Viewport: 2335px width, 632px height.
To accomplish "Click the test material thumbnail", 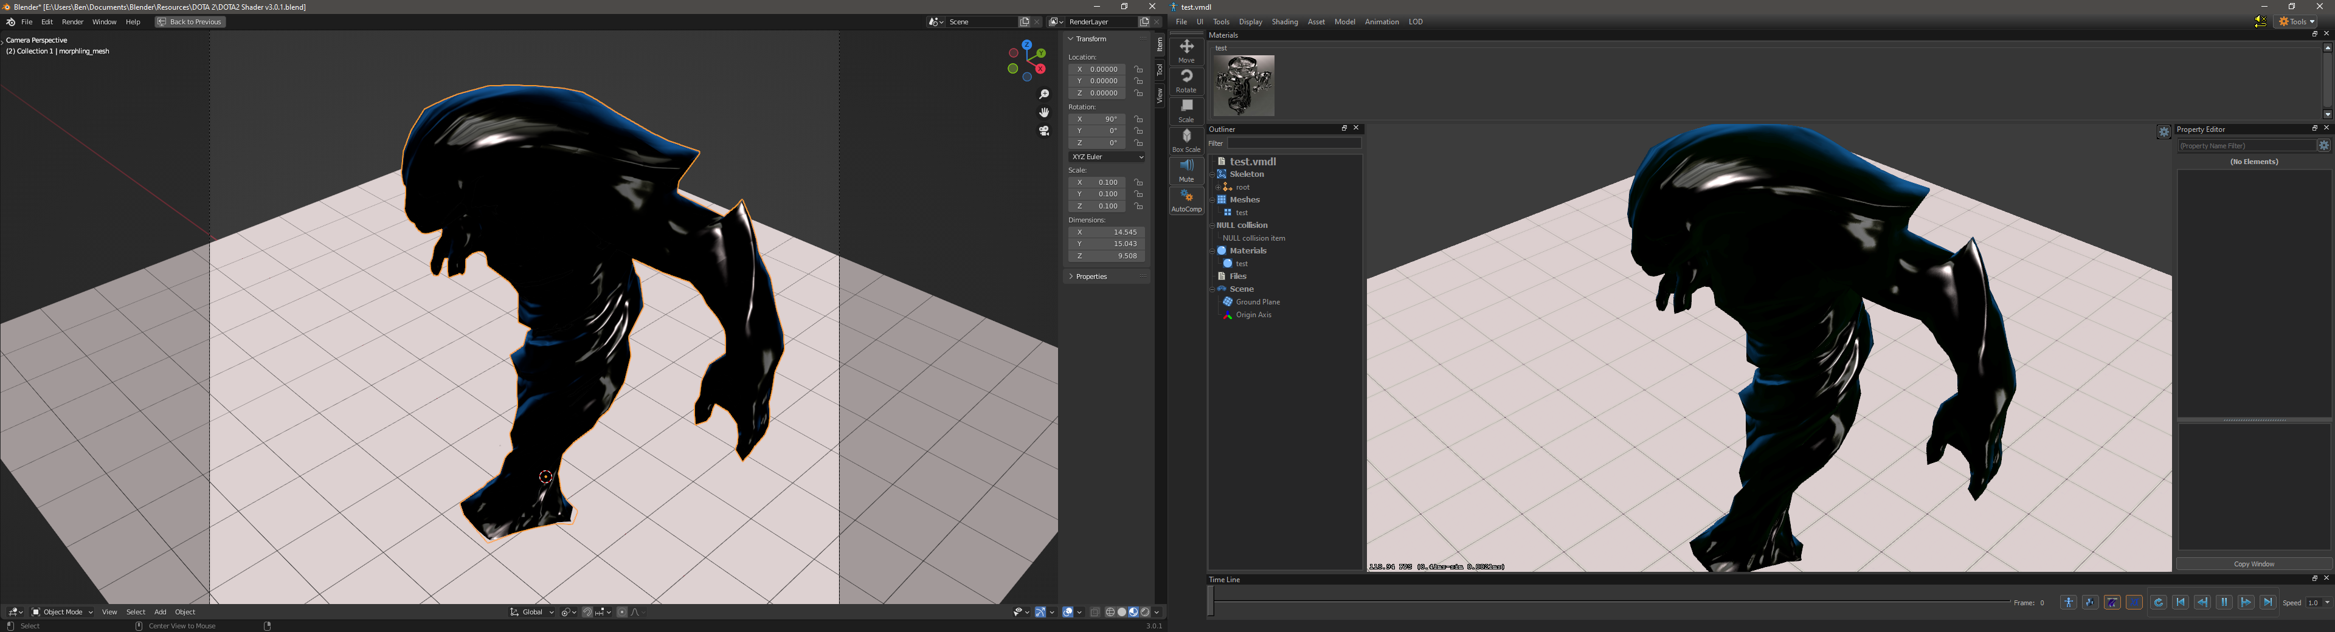I will click(1244, 85).
